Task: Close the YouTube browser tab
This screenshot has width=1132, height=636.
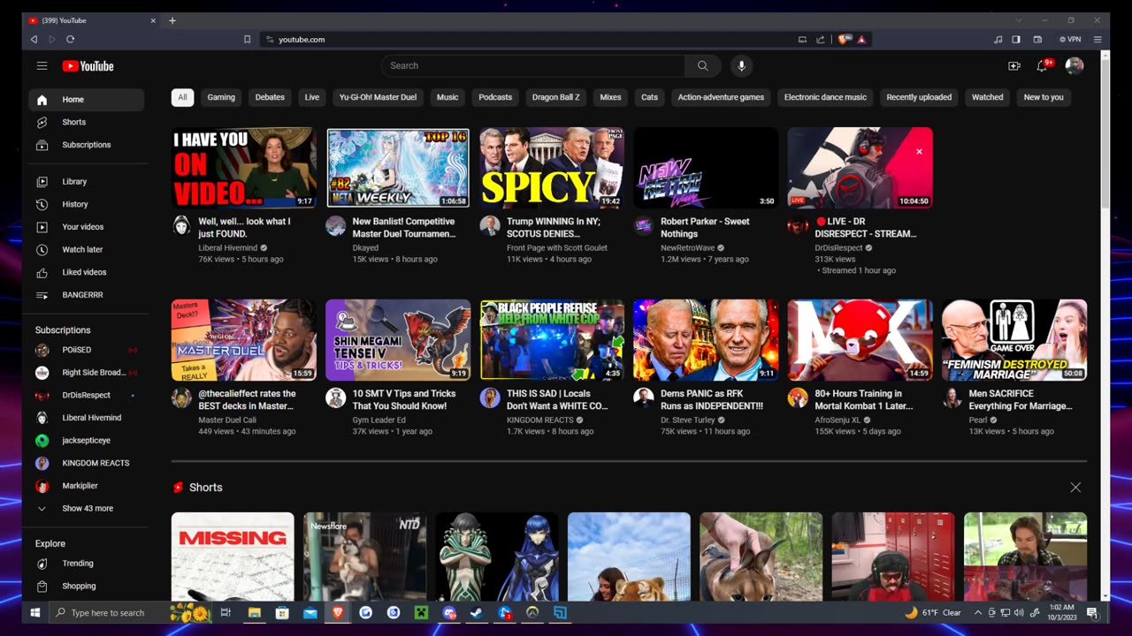Action: click(x=153, y=20)
